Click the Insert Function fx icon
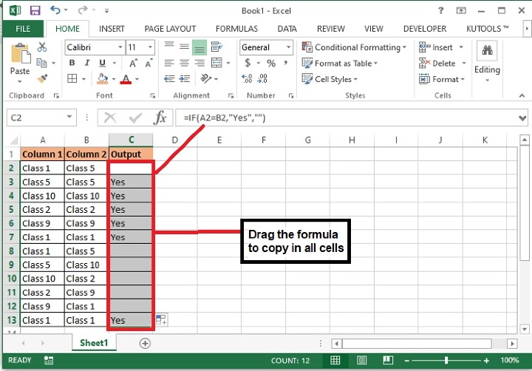The image size is (532, 371). 160,118
